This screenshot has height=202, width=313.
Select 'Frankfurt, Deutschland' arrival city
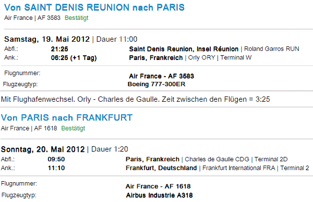pyautogui.click(x=161, y=168)
